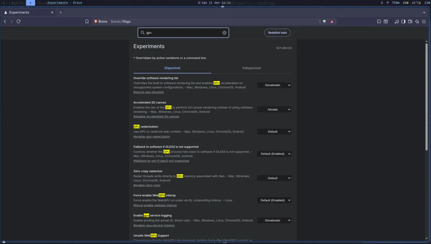This screenshot has height=244, width=431.
Task: Clear the gpu search text
Action: point(224,33)
